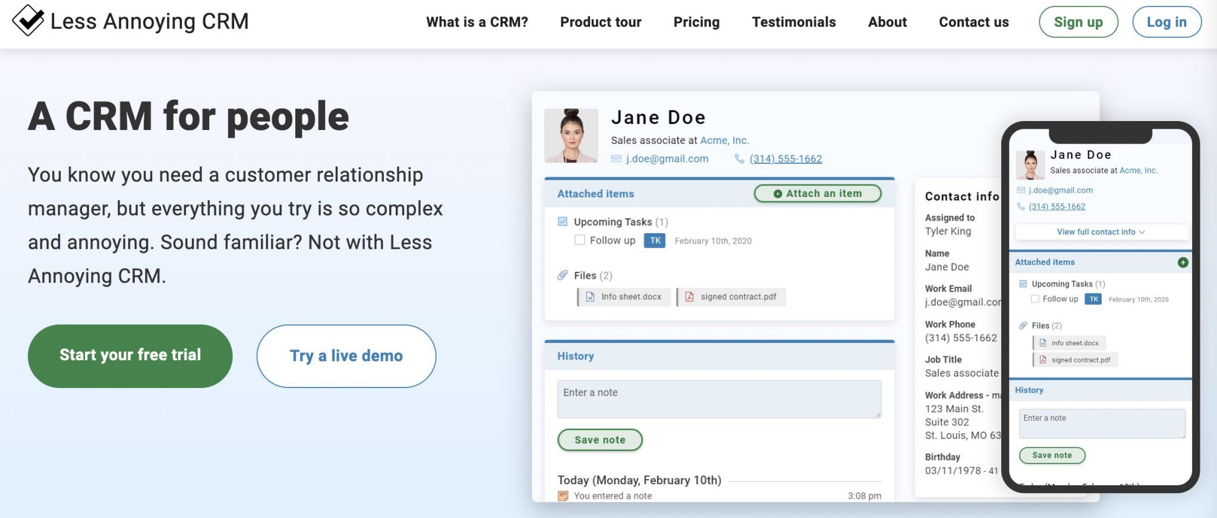Click the phone icon beside (314) 555-1662 on desktop card
The image size is (1217, 518).
739,159
